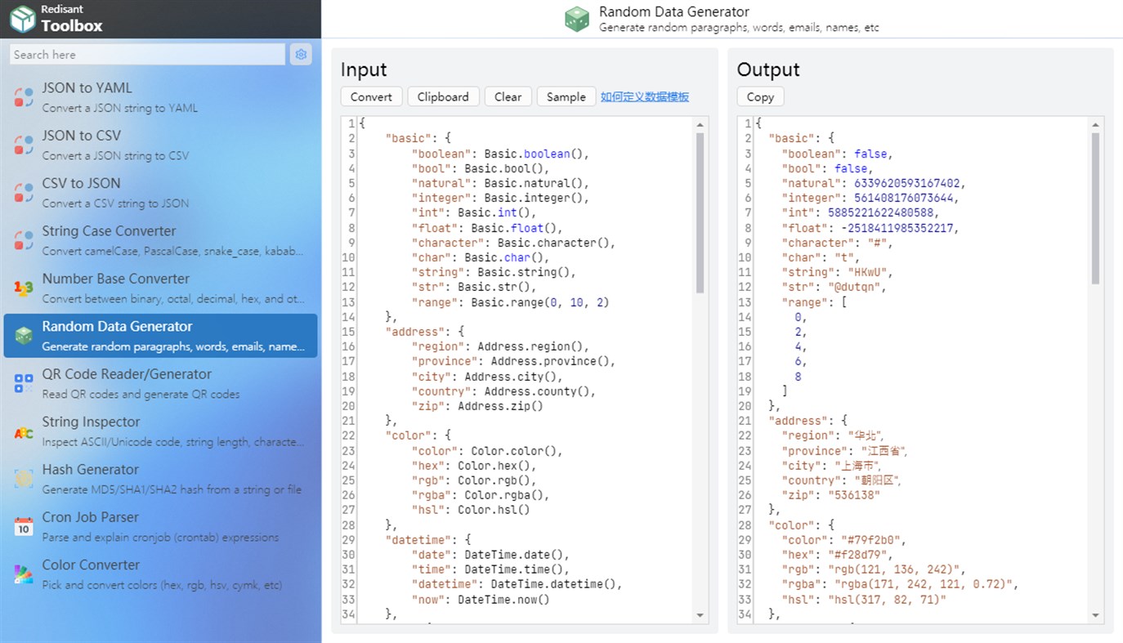Open the String Inspector tool
Screen dimensions: 1123x643
tap(160, 431)
